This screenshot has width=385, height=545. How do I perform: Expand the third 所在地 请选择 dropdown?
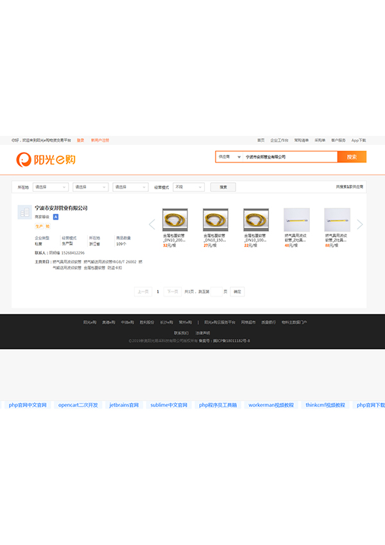[x=131, y=187]
